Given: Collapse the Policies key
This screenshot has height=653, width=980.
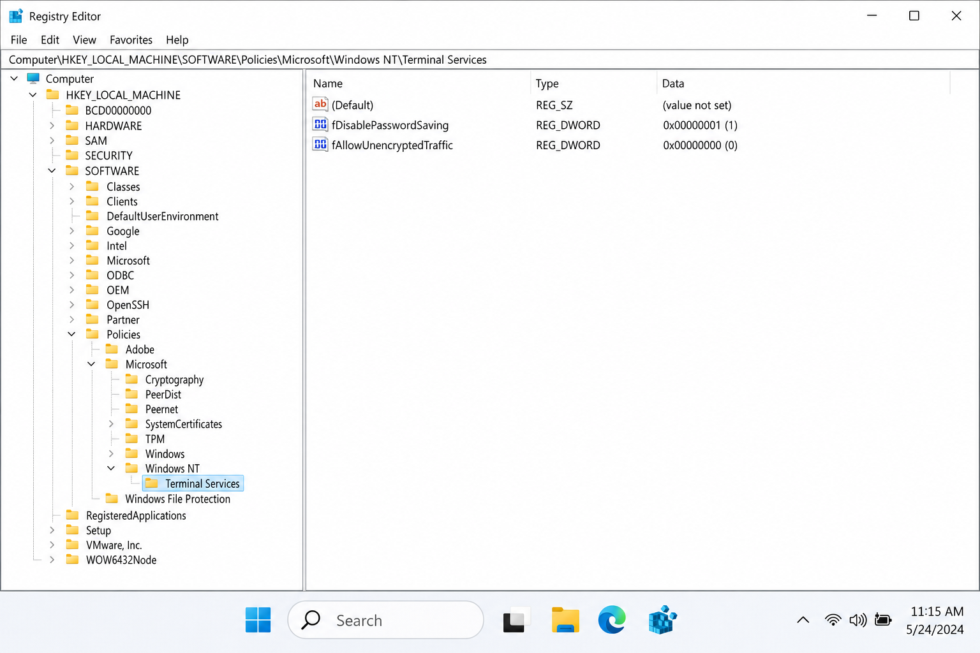Looking at the screenshot, I should point(72,334).
